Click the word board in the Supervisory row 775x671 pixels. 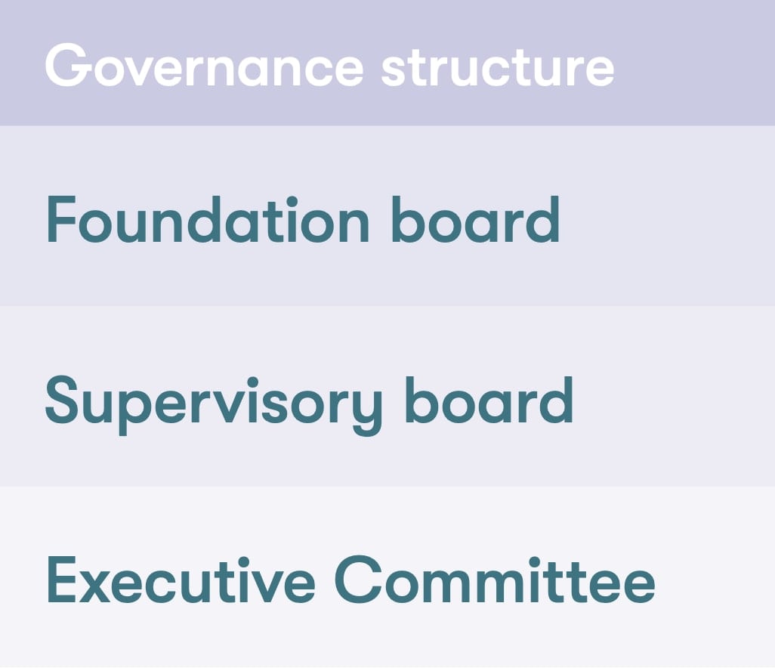click(x=489, y=400)
